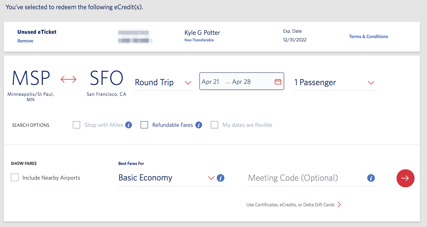Viewport: 427px width, 227px height.
Task: Enable the Shop with Miles checkbox
Action: [x=76, y=125]
